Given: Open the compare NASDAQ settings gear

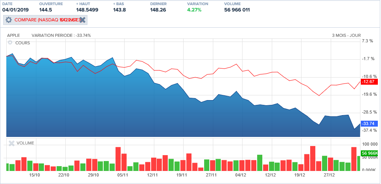Looking at the screenshot, I should [8, 20].
